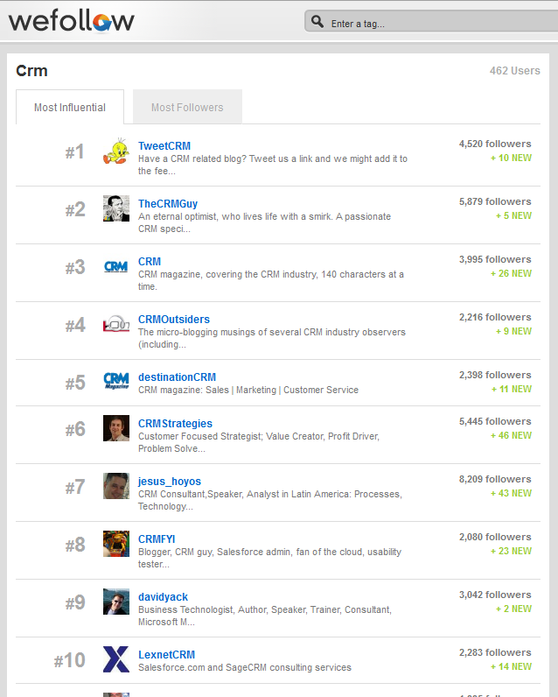Switch to the Most Followers tab

coord(187,107)
